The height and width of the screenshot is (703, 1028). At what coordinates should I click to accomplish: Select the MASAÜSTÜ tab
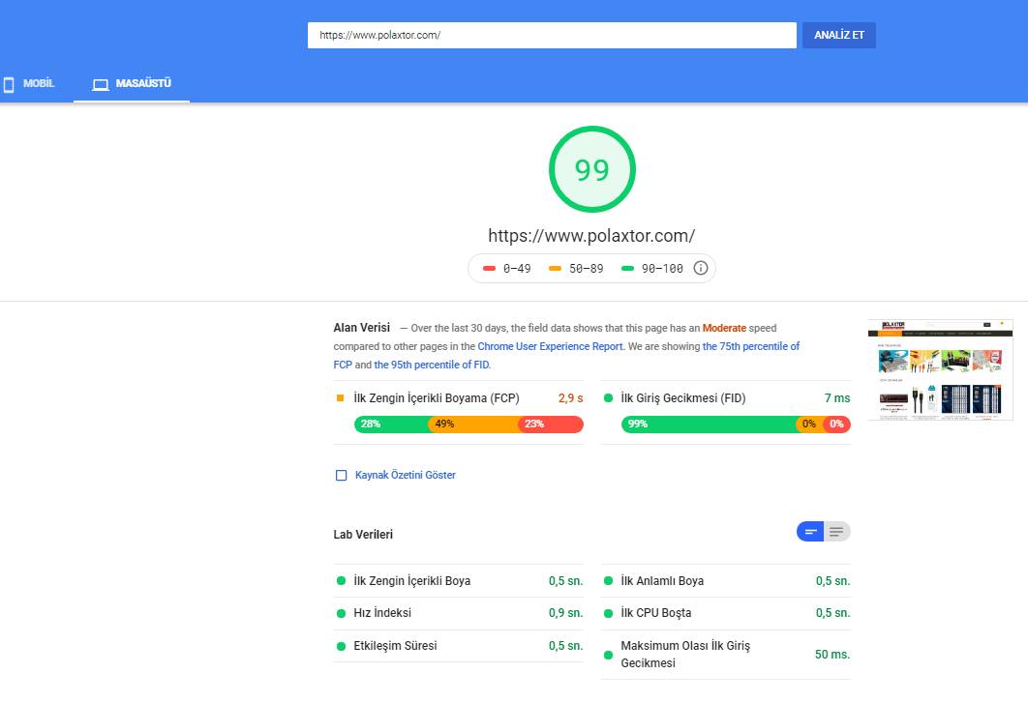point(131,84)
